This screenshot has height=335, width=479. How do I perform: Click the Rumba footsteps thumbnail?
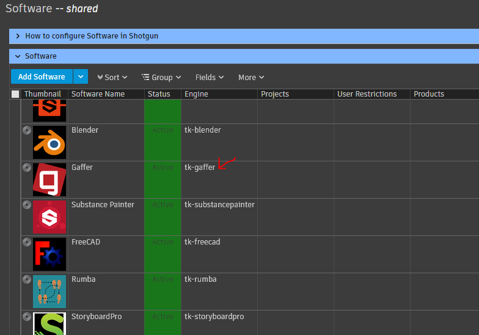[x=49, y=292]
